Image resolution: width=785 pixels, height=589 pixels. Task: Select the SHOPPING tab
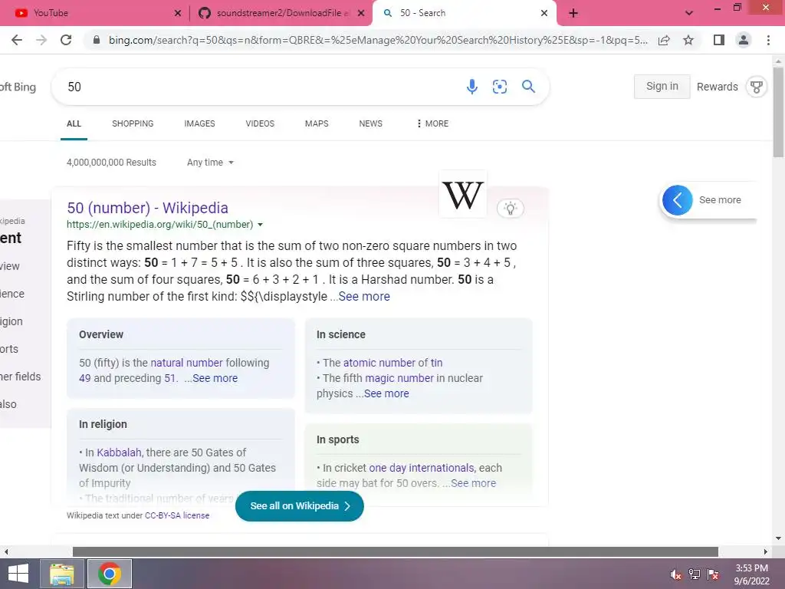coord(133,123)
